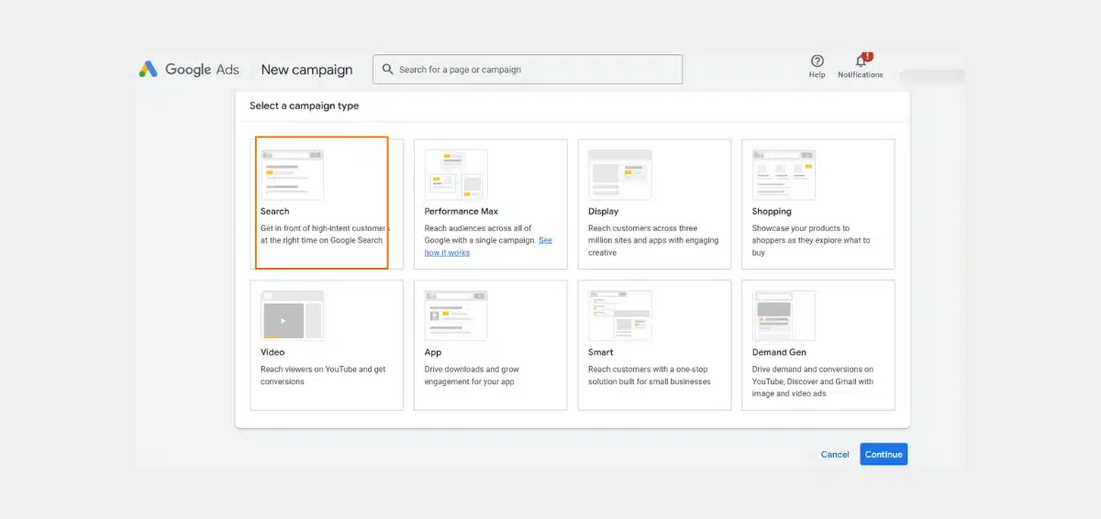Screen dimensions: 1101x519
Task: Choose the Search campaign type title
Action: (275, 212)
